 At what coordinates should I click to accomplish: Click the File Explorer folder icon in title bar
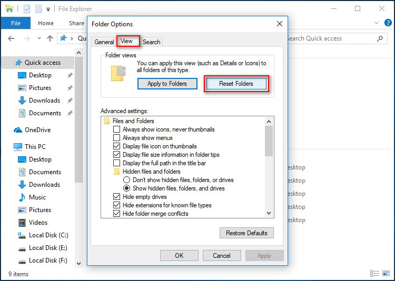pos(9,8)
